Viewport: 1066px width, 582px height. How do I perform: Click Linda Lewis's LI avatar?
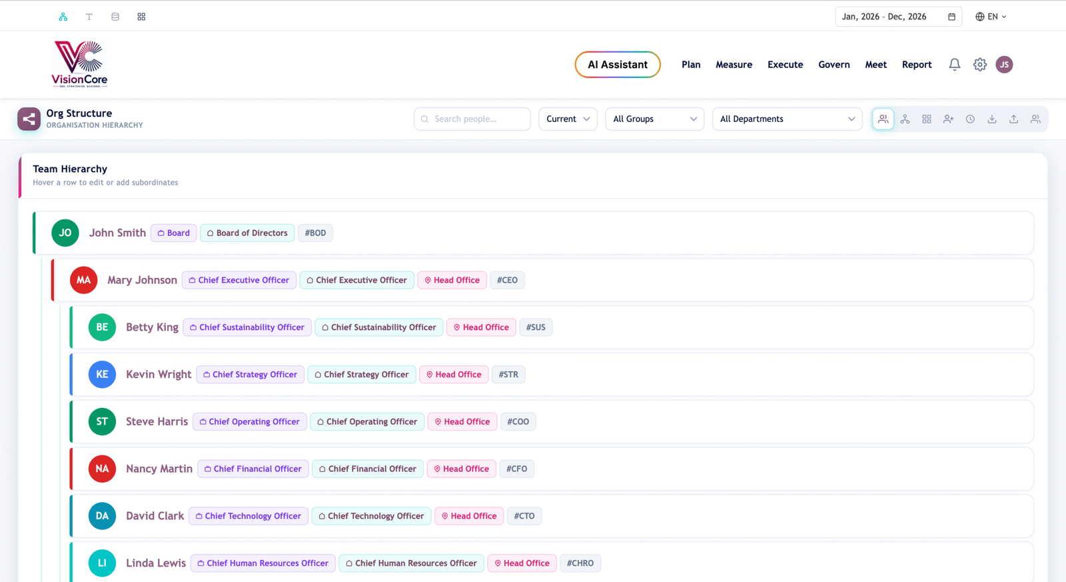[102, 563]
